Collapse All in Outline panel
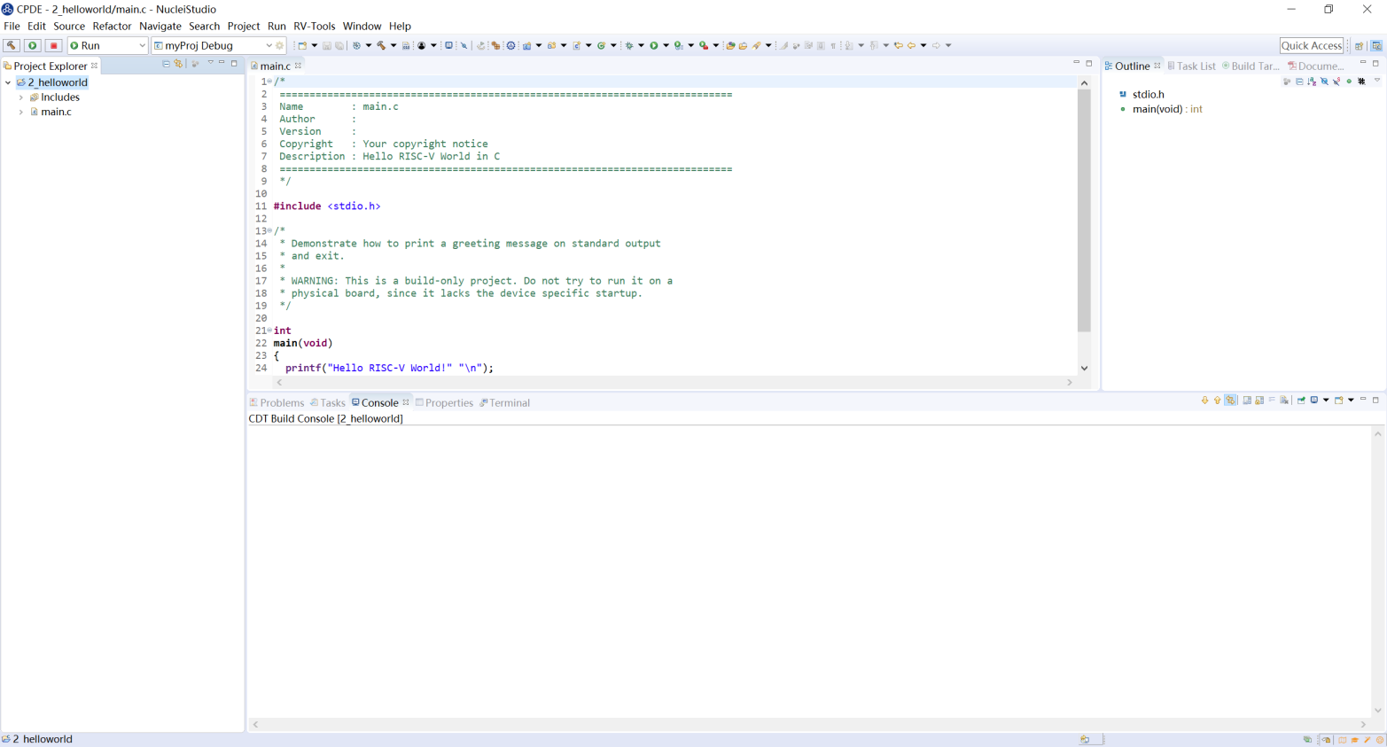This screenshot has width=1387, height=747. point(1299,82)
